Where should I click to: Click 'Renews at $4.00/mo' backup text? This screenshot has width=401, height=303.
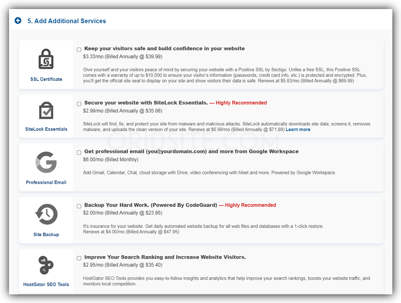point(131,232)
